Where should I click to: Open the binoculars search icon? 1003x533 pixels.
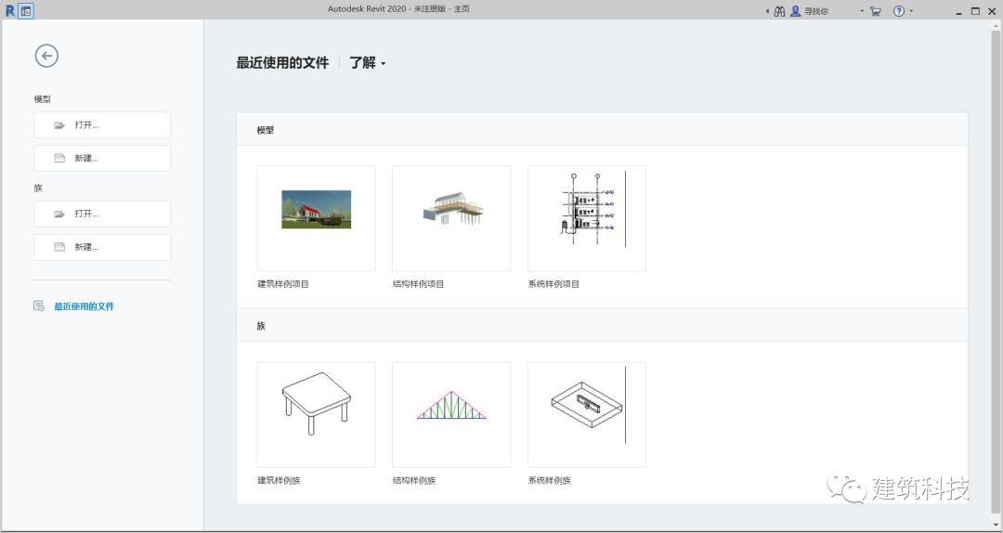[779, 11]
